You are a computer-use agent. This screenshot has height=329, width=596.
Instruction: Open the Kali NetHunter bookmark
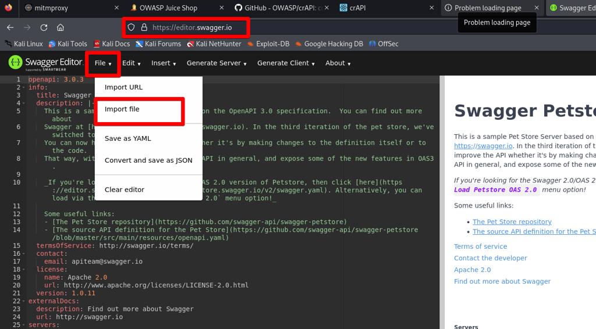click(x=214, y=44)
